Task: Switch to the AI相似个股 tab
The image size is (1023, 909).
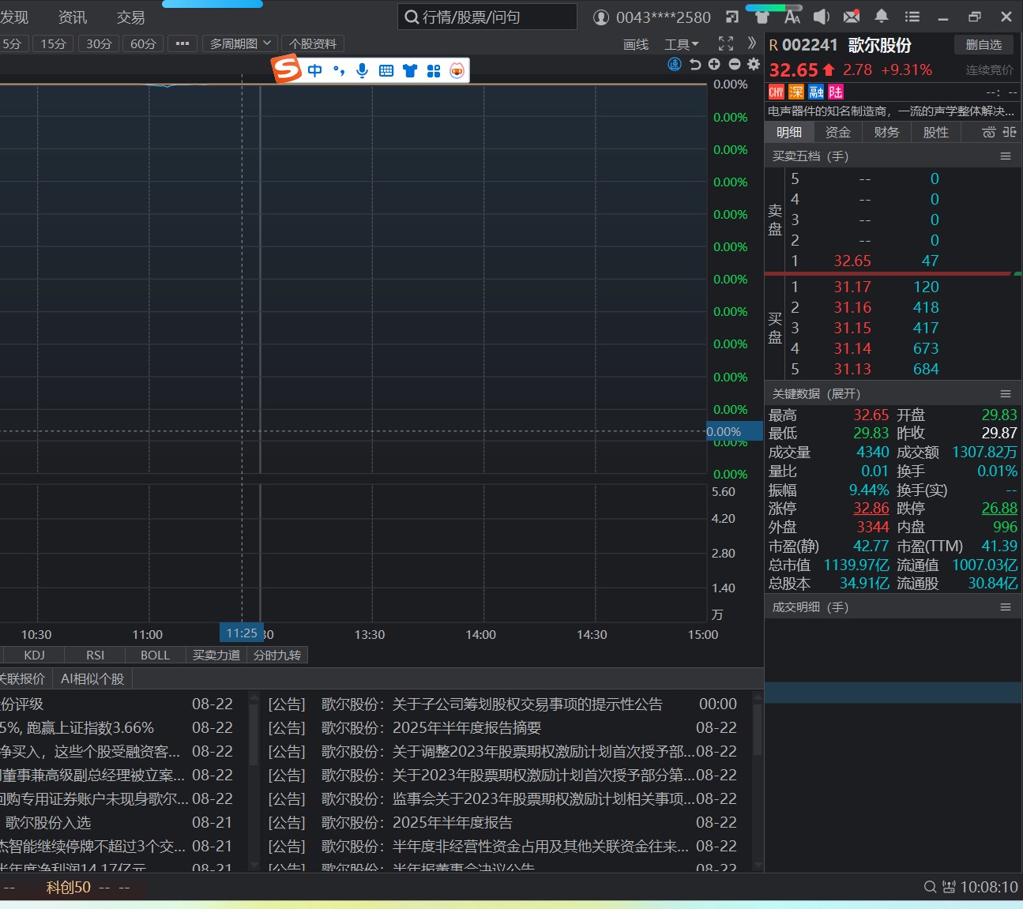Action: pyautogui.click(x=92, y=678)
